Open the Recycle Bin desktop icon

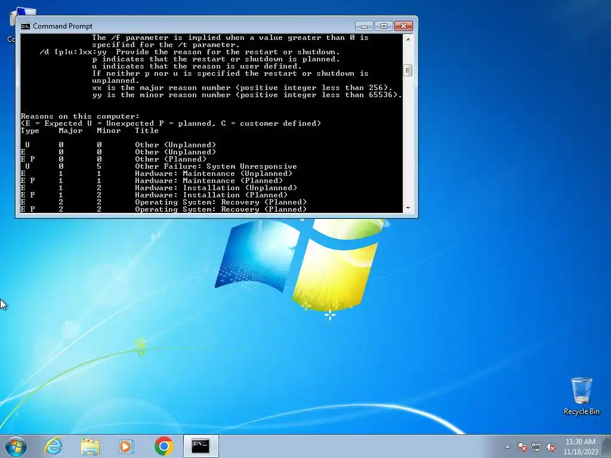coord(581,396)
